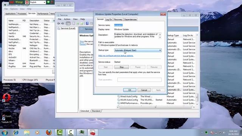Click the horizontal scrollbar in services list
The image size is (242, 136).
click(155, 107)
